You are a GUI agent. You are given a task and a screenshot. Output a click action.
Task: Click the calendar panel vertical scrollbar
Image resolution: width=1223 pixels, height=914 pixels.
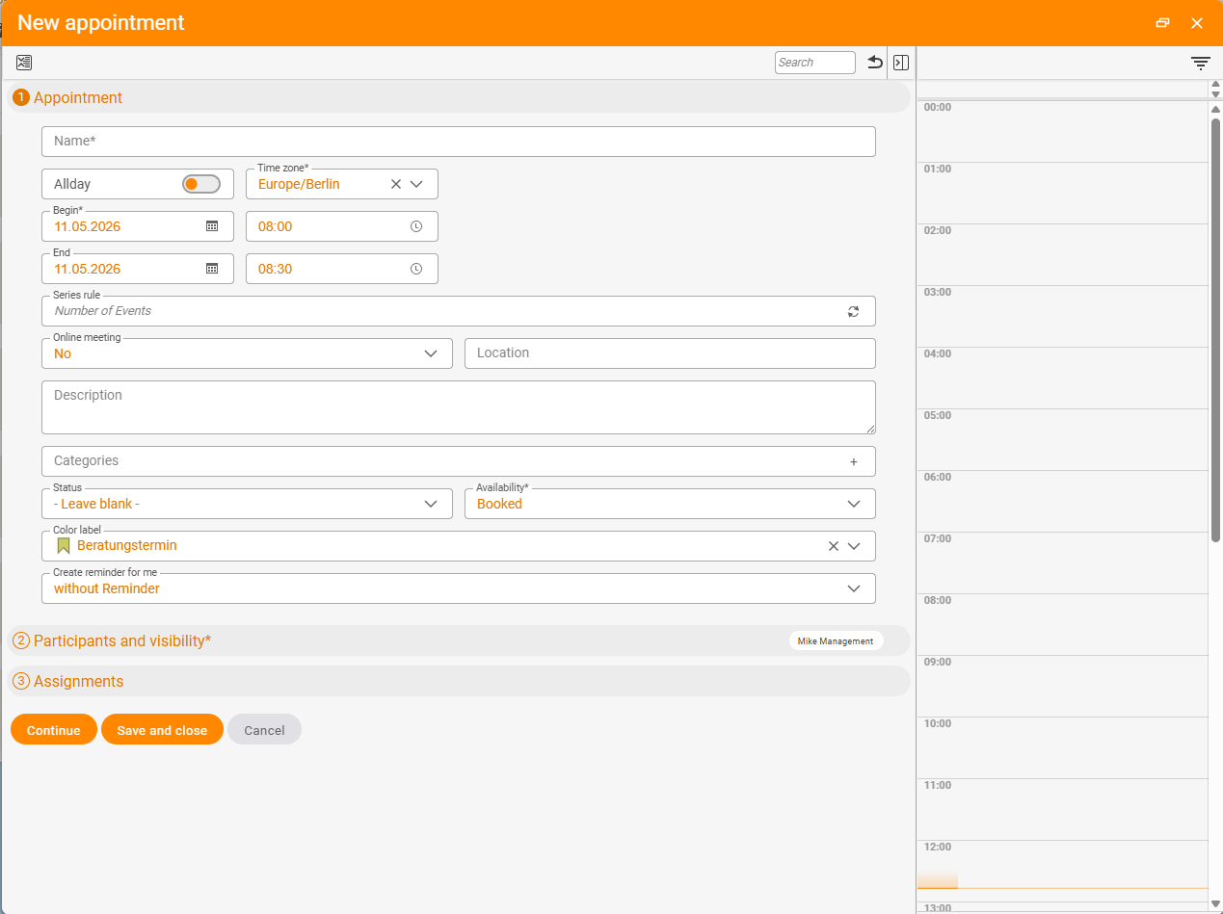pyautogui.click(x=1216, y=329)
